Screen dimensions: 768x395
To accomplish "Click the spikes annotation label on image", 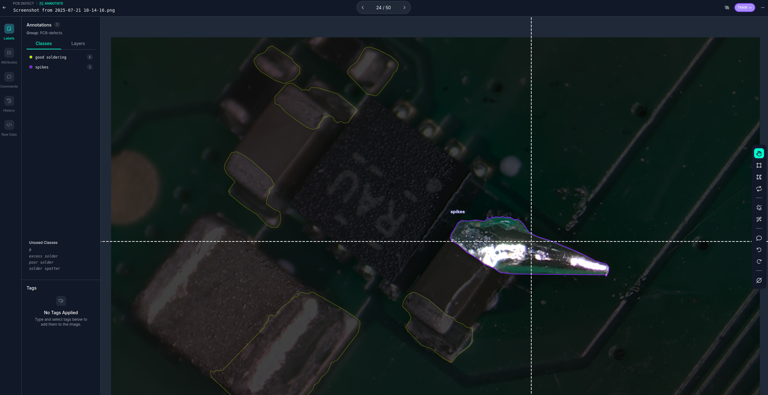I will pyautogui.click(x=457, y=212).
